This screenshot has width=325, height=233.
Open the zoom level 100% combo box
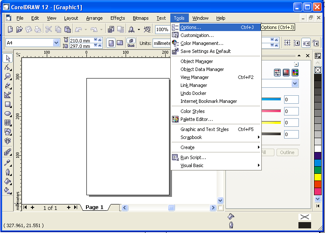[x=163, y=29]
